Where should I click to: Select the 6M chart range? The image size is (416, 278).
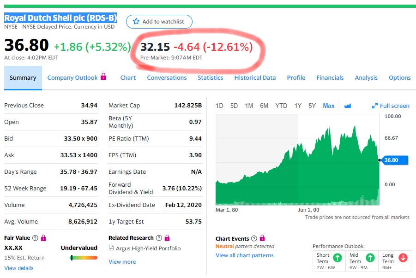(264, 106)
